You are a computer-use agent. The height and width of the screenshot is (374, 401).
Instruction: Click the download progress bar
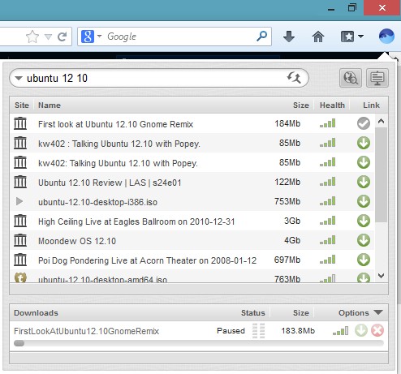click(x=199, y=343)
